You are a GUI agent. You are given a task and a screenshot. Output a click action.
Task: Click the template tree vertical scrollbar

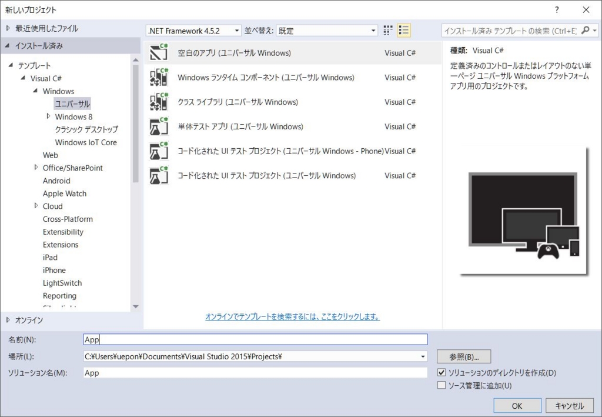point(136,124)
